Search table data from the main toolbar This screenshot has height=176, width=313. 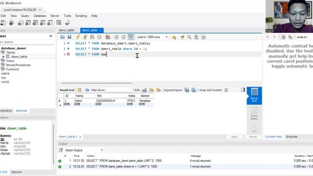[59, 23]
